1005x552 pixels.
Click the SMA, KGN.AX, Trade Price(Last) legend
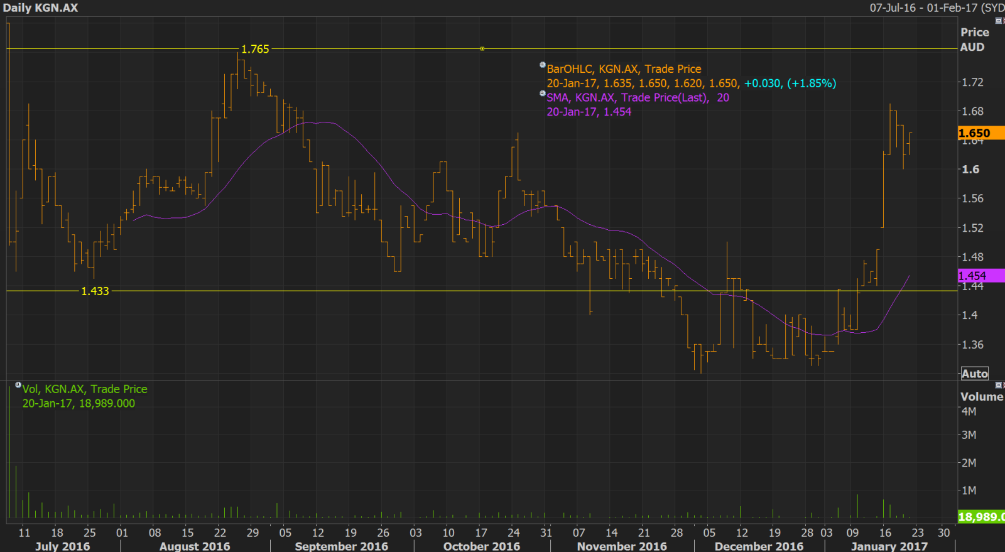(x=638, y=98)
